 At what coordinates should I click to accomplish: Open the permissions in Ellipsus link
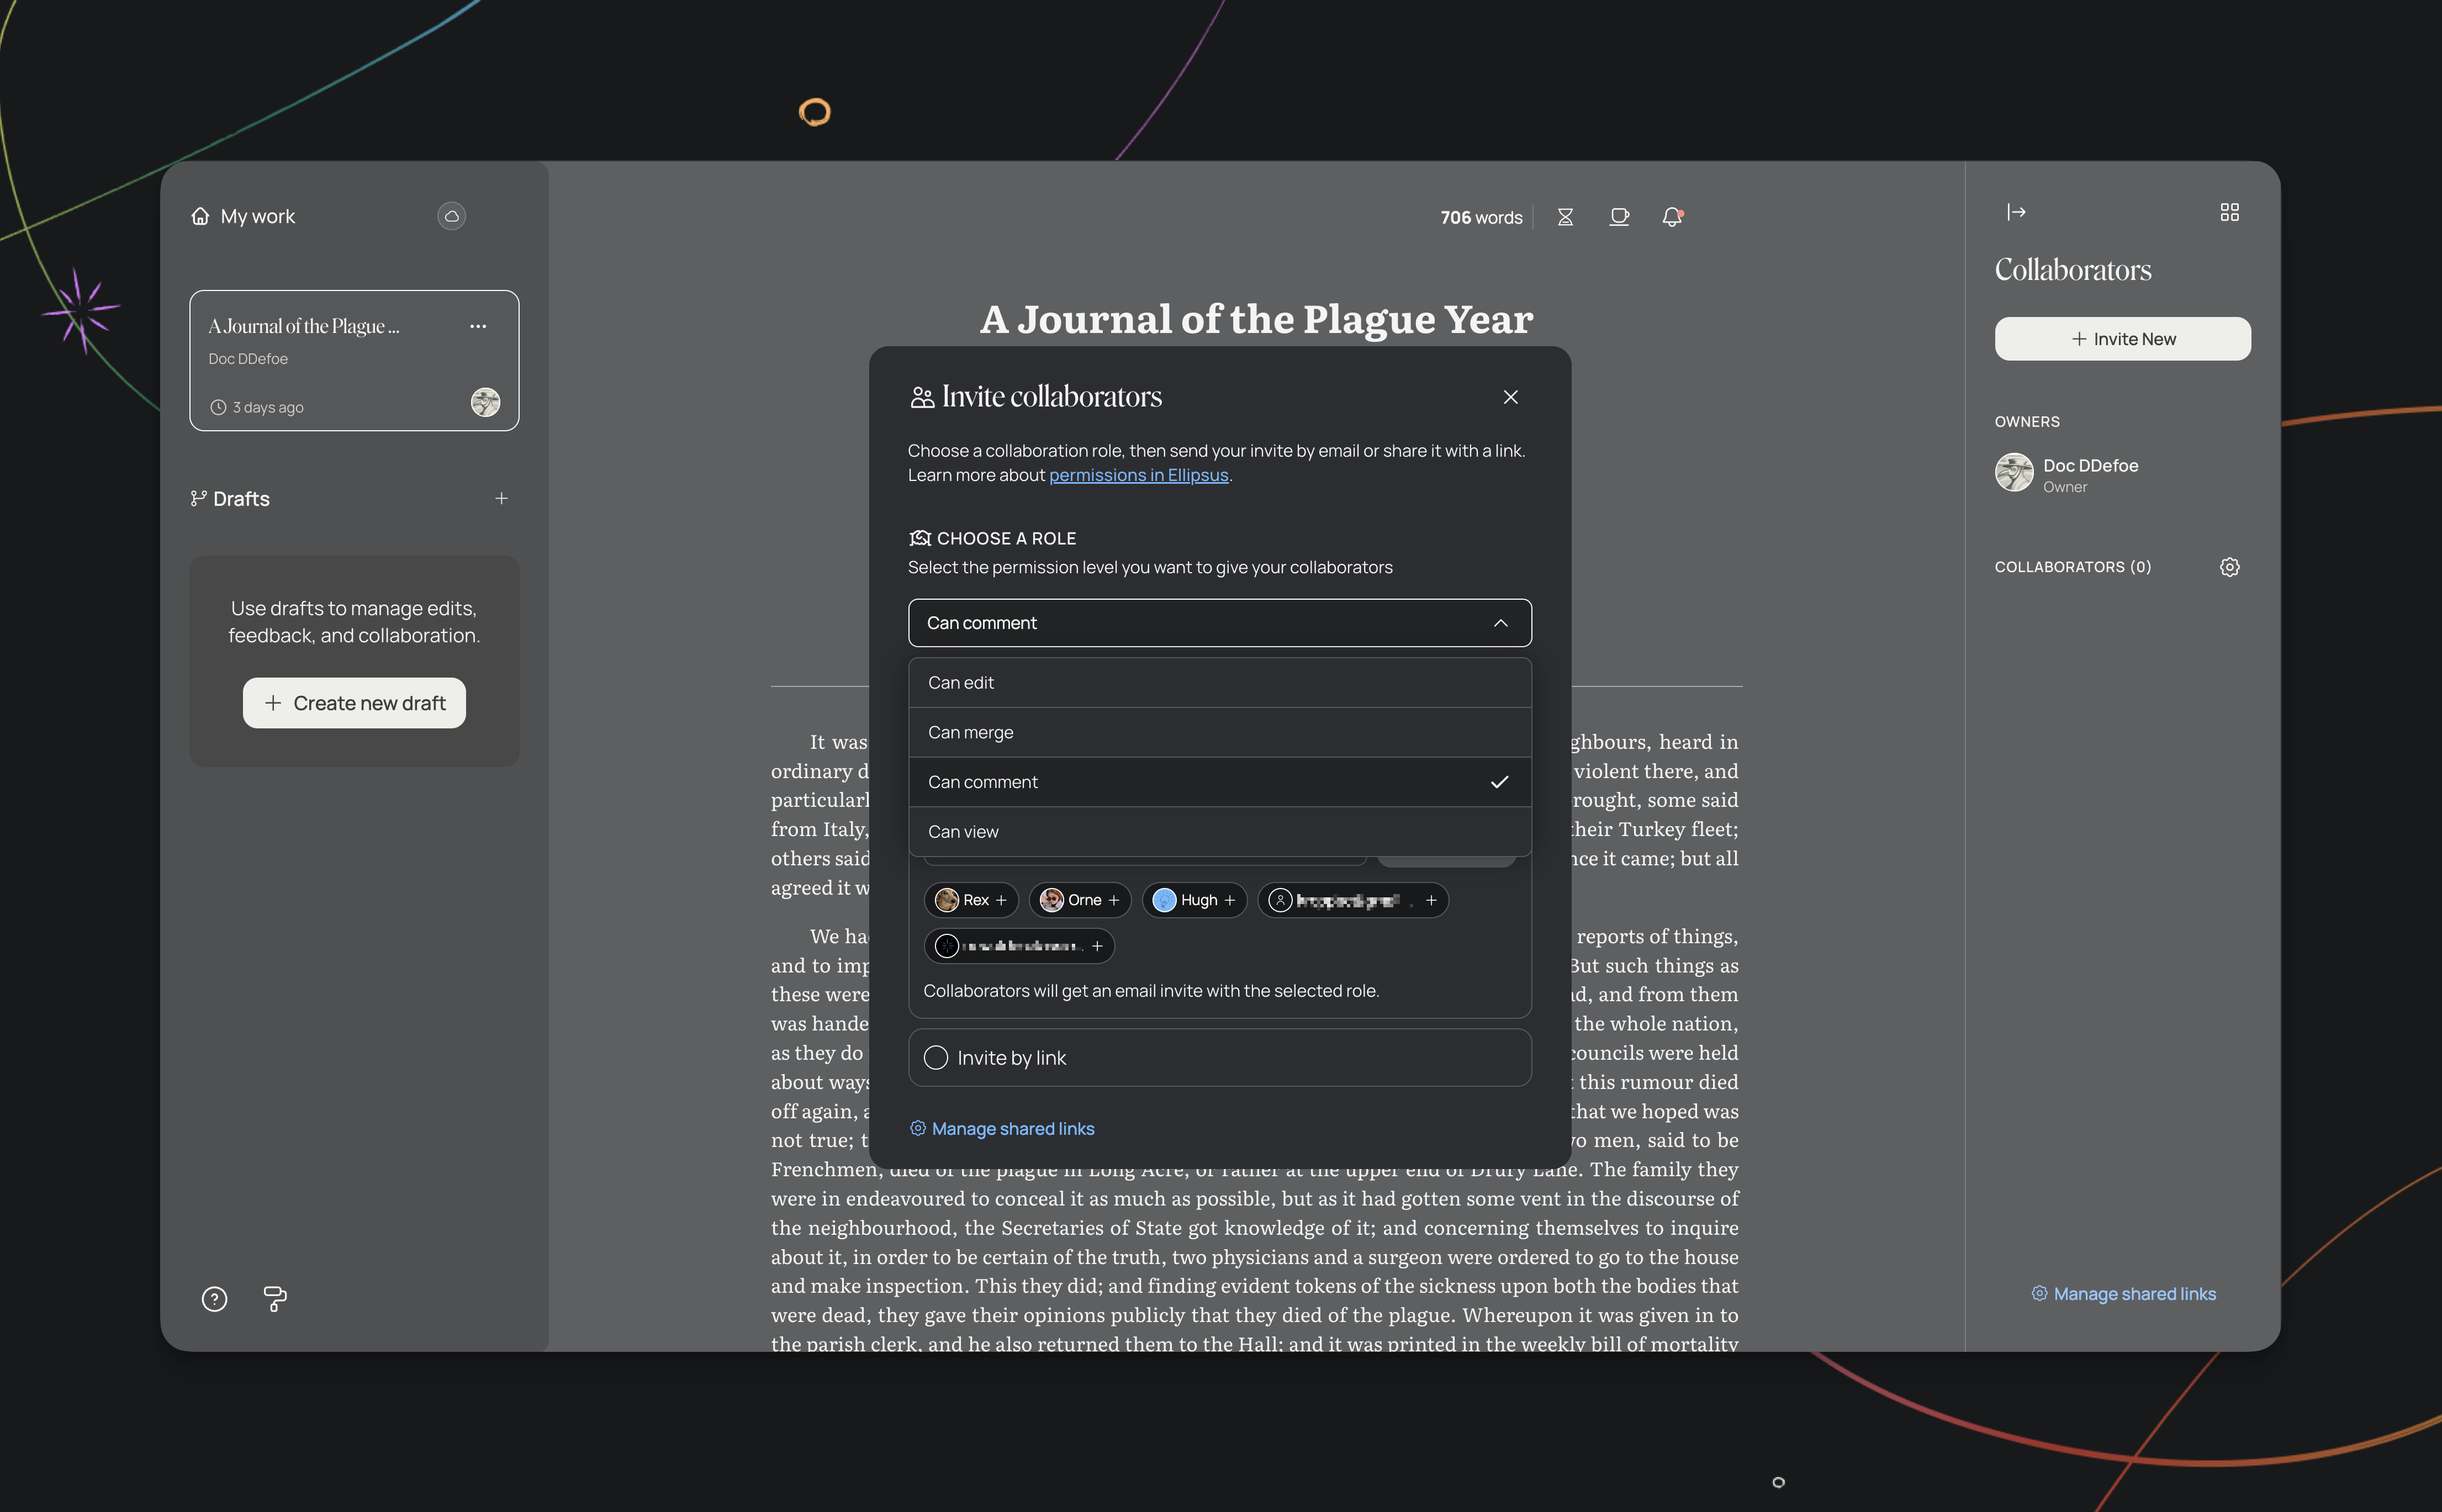coord(1138,475)
